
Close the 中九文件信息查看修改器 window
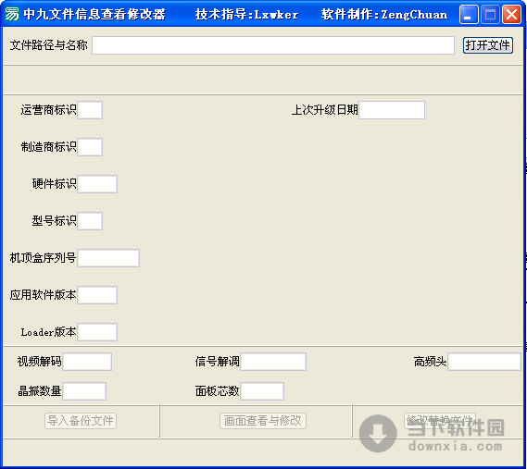coord(511,15)
